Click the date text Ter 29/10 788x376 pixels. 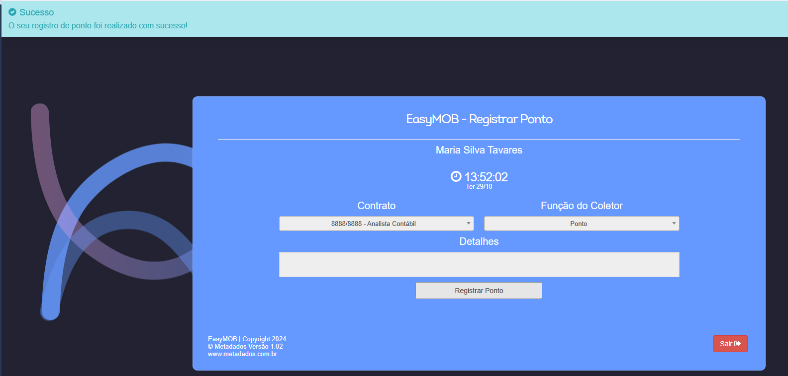(x=479, y=187)
